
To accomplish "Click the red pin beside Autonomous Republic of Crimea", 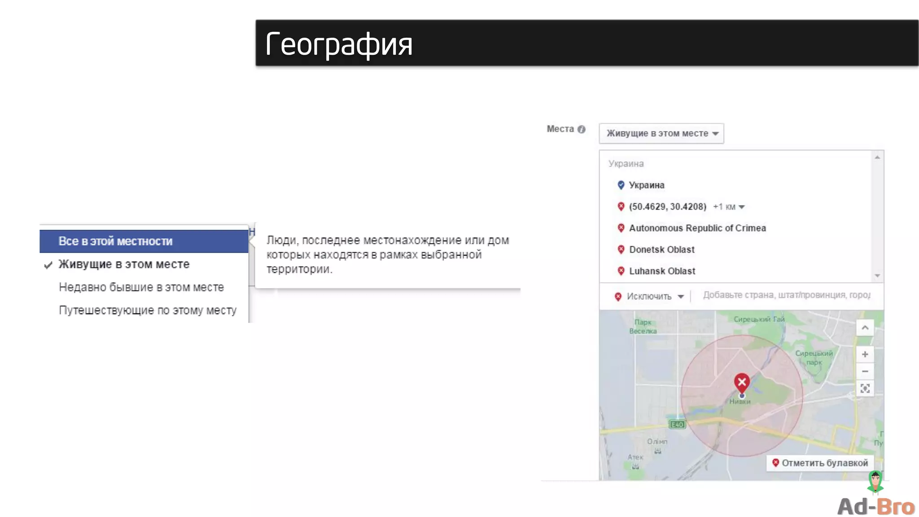I will tap(621, 228).
